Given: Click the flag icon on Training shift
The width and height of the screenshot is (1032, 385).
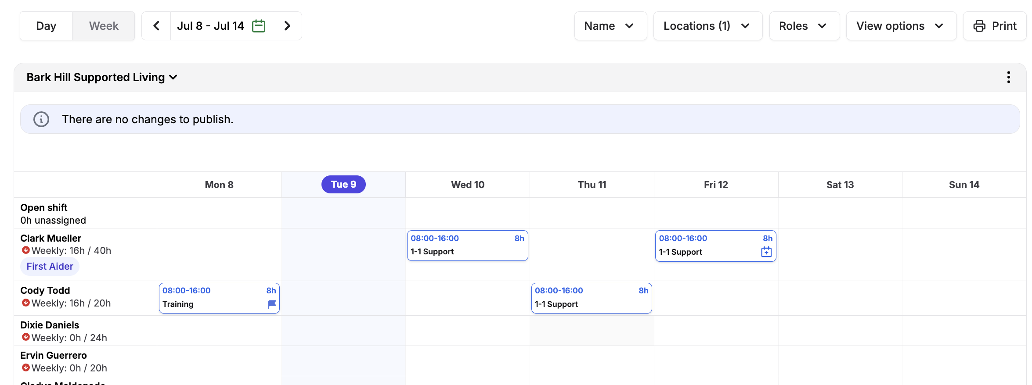Looking at the screenshot, I should click(x=272, y=304).
